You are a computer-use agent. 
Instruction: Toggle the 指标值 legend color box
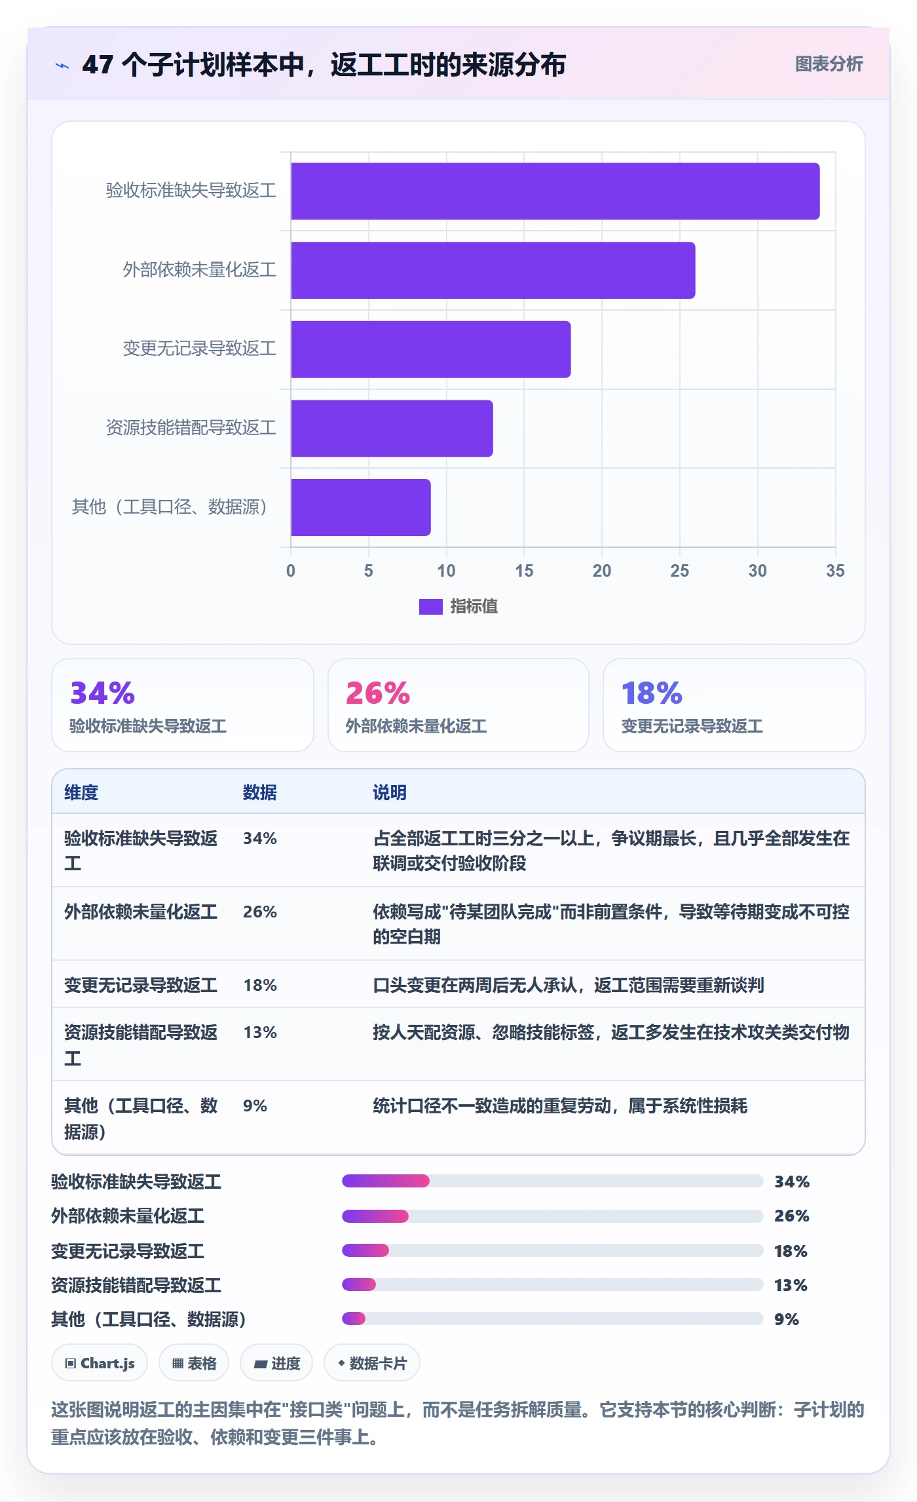coord(431,607)
